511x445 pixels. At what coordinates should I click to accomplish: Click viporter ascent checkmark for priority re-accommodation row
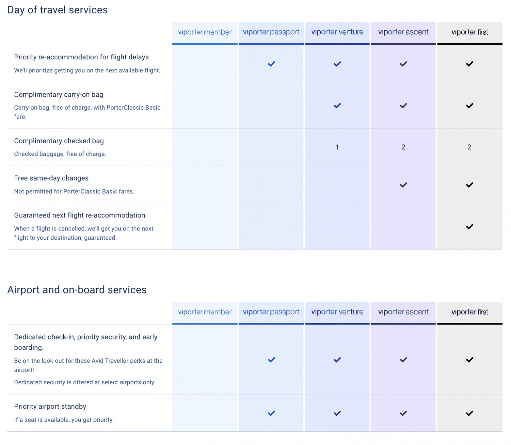pos(403,64)
